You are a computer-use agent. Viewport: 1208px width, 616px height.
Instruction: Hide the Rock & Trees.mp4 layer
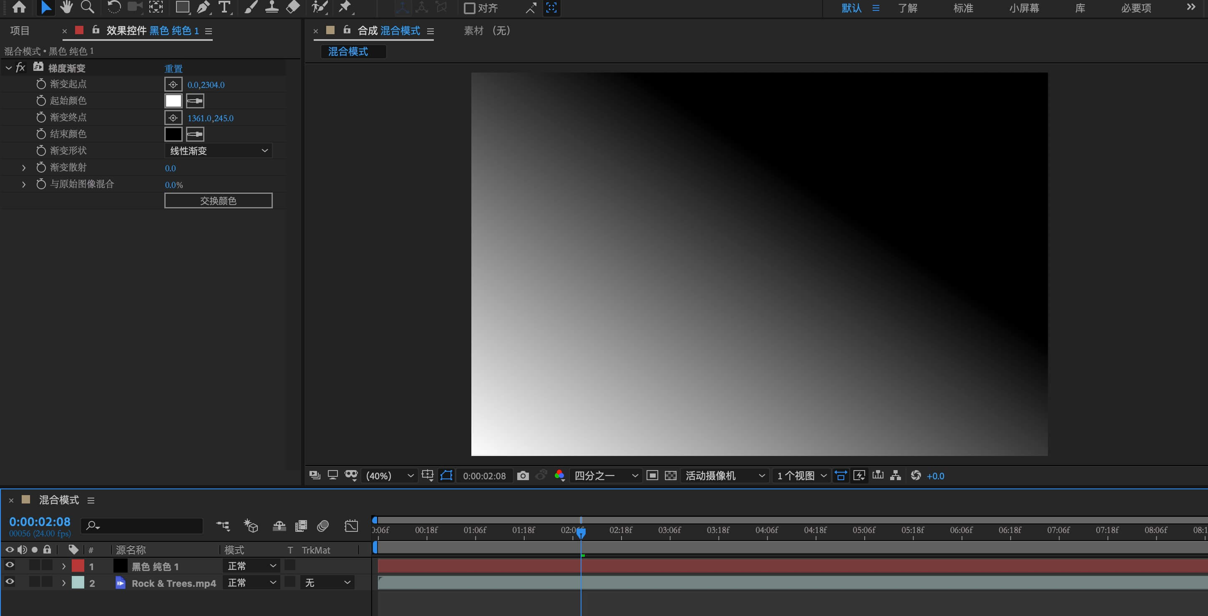(9, 582)
